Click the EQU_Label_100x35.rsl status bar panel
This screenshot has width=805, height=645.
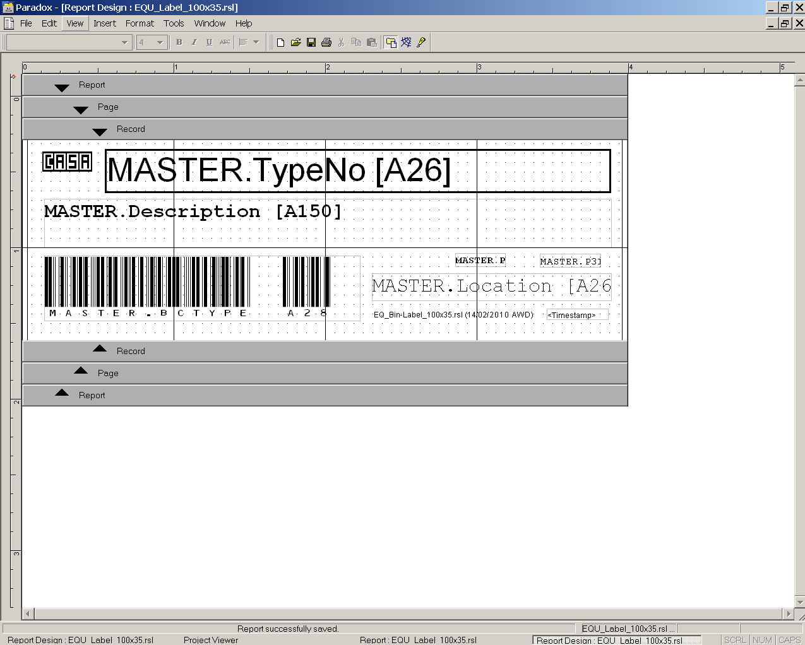click(629, 629)
